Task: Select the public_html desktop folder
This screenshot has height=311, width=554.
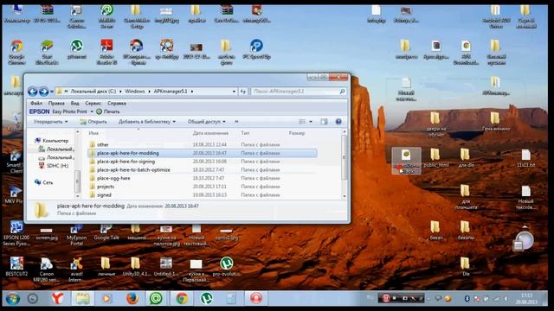Action: click(435, 157)
